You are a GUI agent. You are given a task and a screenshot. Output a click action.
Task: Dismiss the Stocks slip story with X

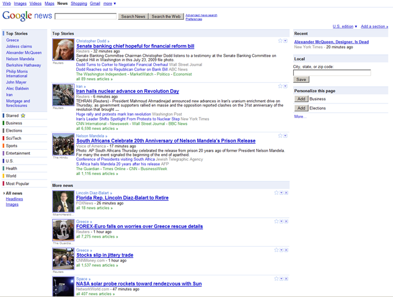(286, 250)
